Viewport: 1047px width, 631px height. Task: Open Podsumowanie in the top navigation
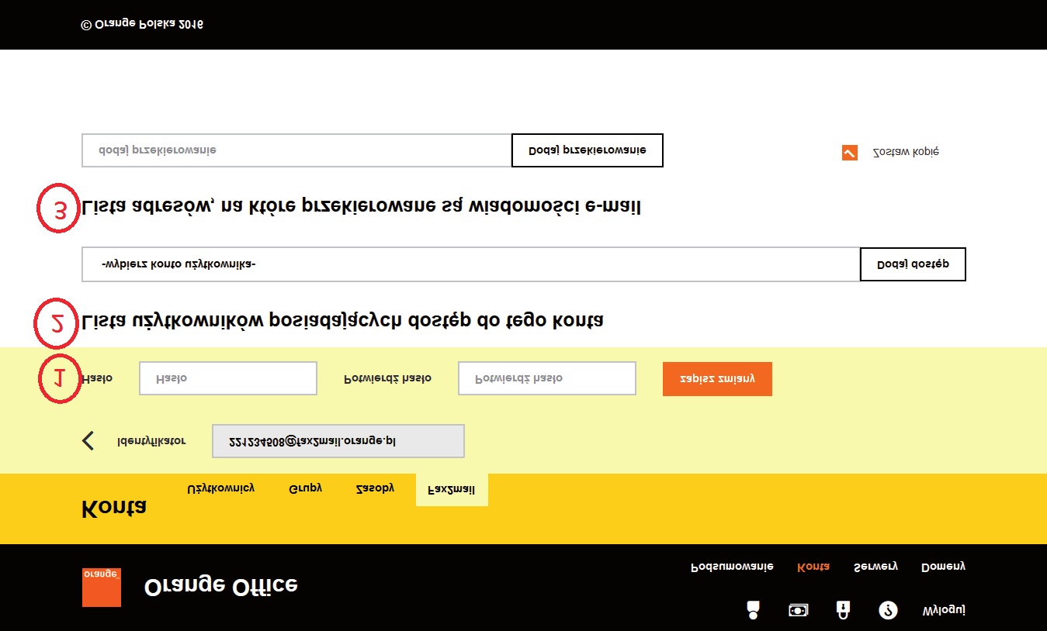click(732, 567)
